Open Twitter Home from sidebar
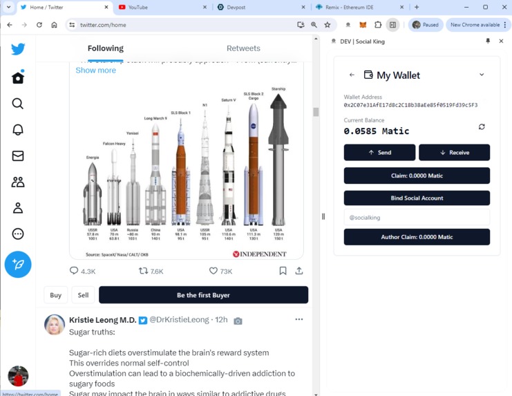The width and height of the screenshot is (512, 396). pyautogui.click(x=18, y=77)
